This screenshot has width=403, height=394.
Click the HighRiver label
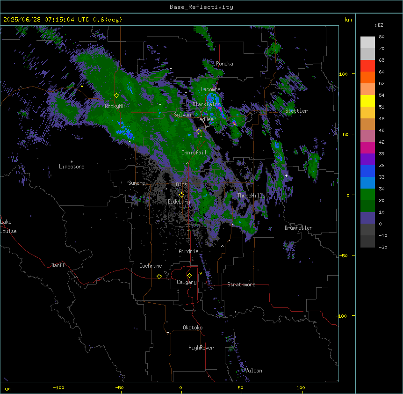201,348
